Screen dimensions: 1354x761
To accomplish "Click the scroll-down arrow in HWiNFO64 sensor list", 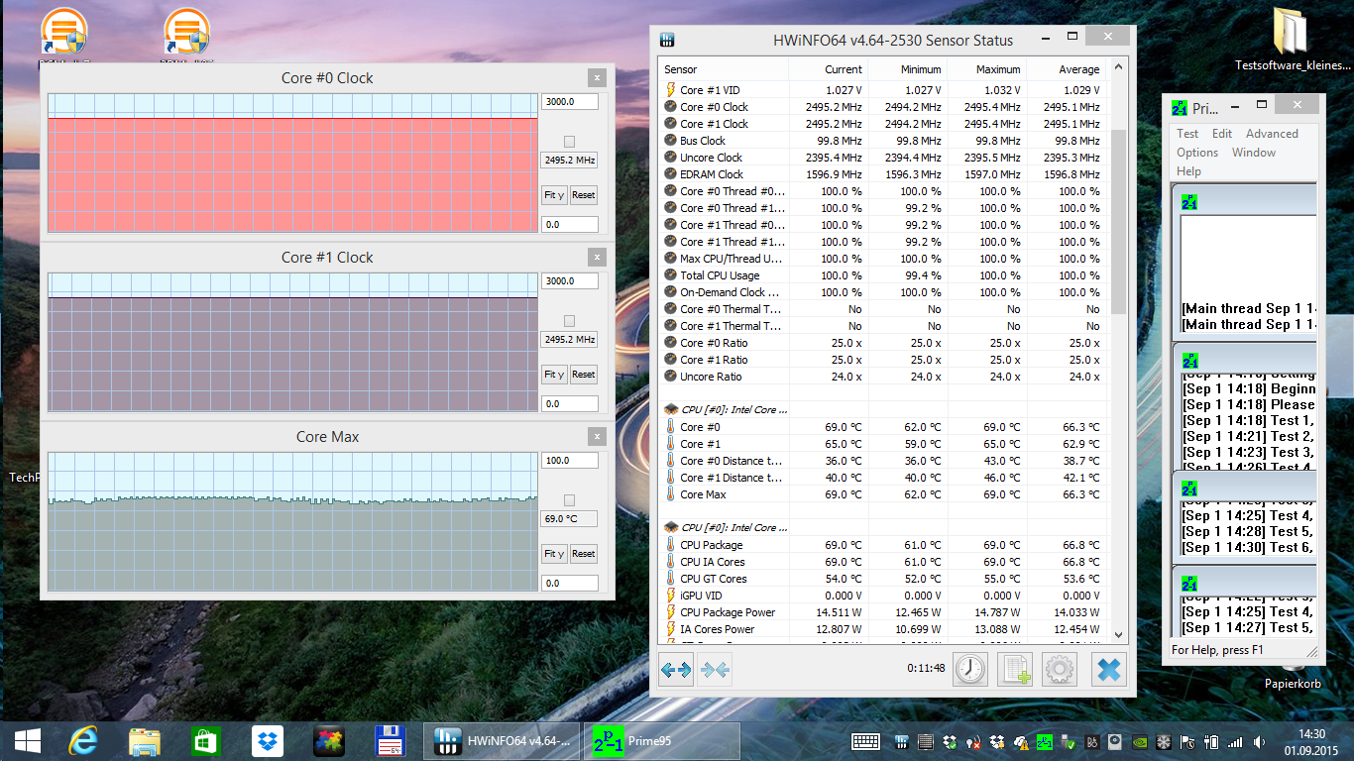I will [1119, 635].
